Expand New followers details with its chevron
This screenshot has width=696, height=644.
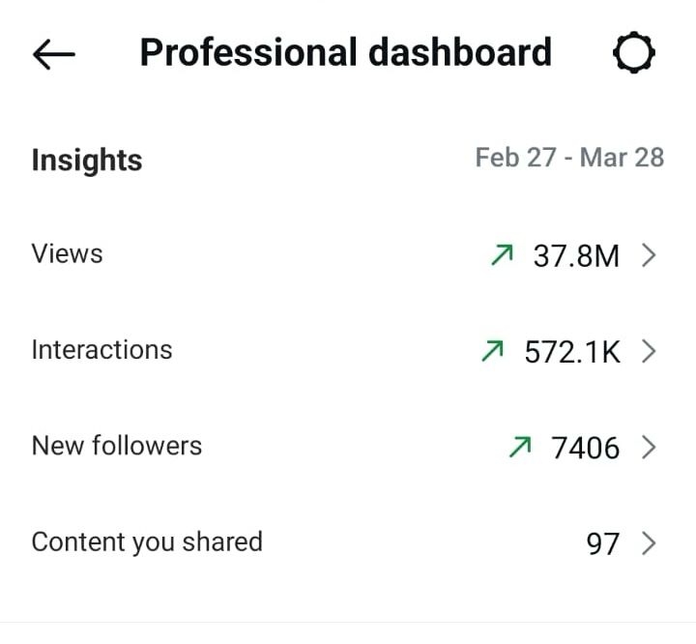649,448
